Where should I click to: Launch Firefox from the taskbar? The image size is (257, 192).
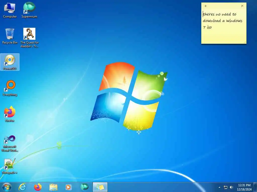38,187
